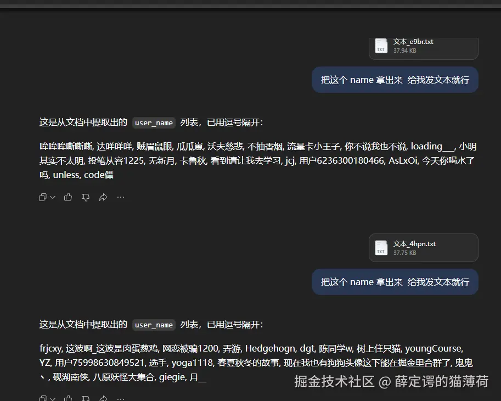
Task: Click the name 用户6236300180466 in the list
Action: [x=342, y=160]
